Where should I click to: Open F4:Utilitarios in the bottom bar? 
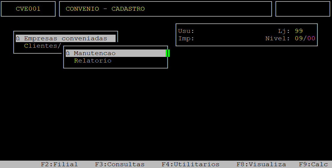click(x=191, y=164)
